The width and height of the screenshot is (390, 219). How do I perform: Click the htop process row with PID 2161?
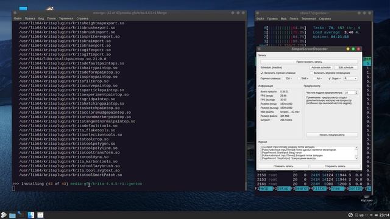tap(313, 184)
